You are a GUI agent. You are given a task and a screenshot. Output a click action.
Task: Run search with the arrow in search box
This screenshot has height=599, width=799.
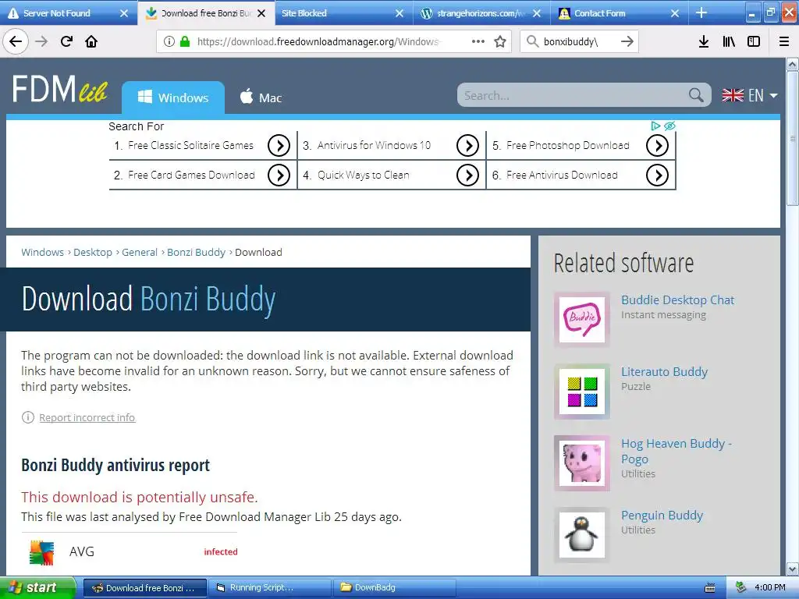(627, 41)
